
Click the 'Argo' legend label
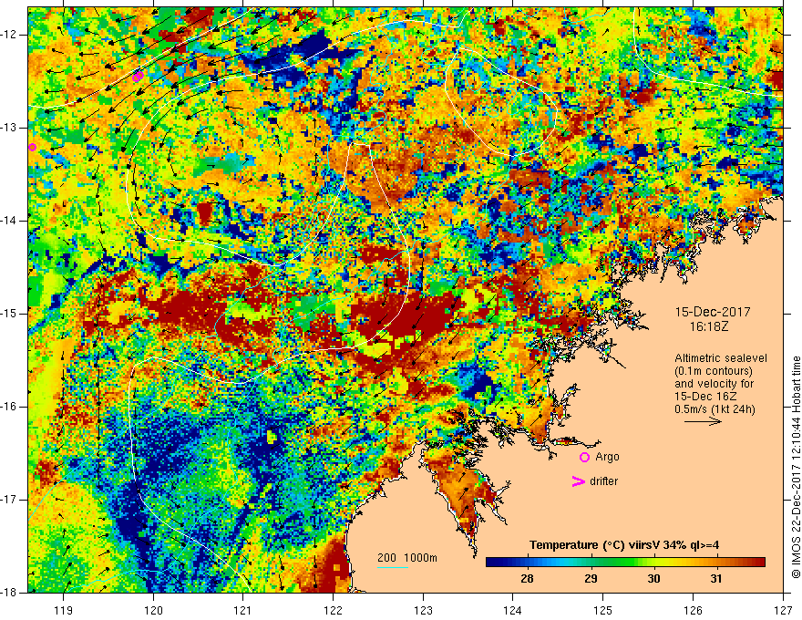pos(607,457)
